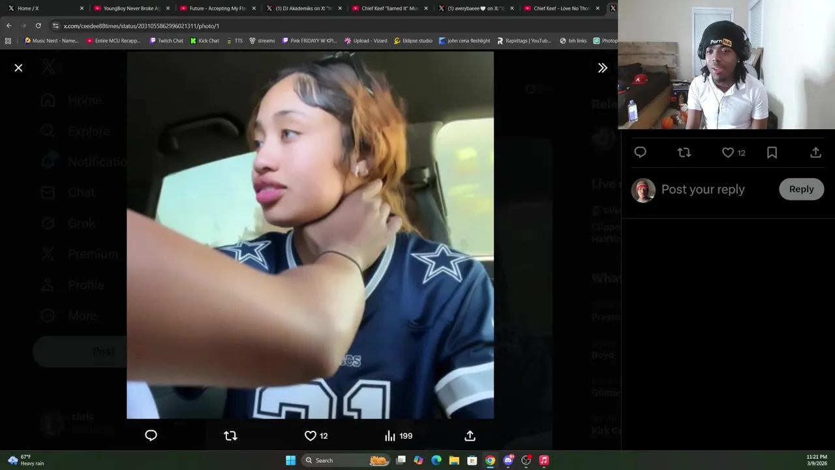The width and height of the screenshot is (835, 470).
Task: Open 'Rapidtags | YouTub...' bookmark
Action: 524,40
